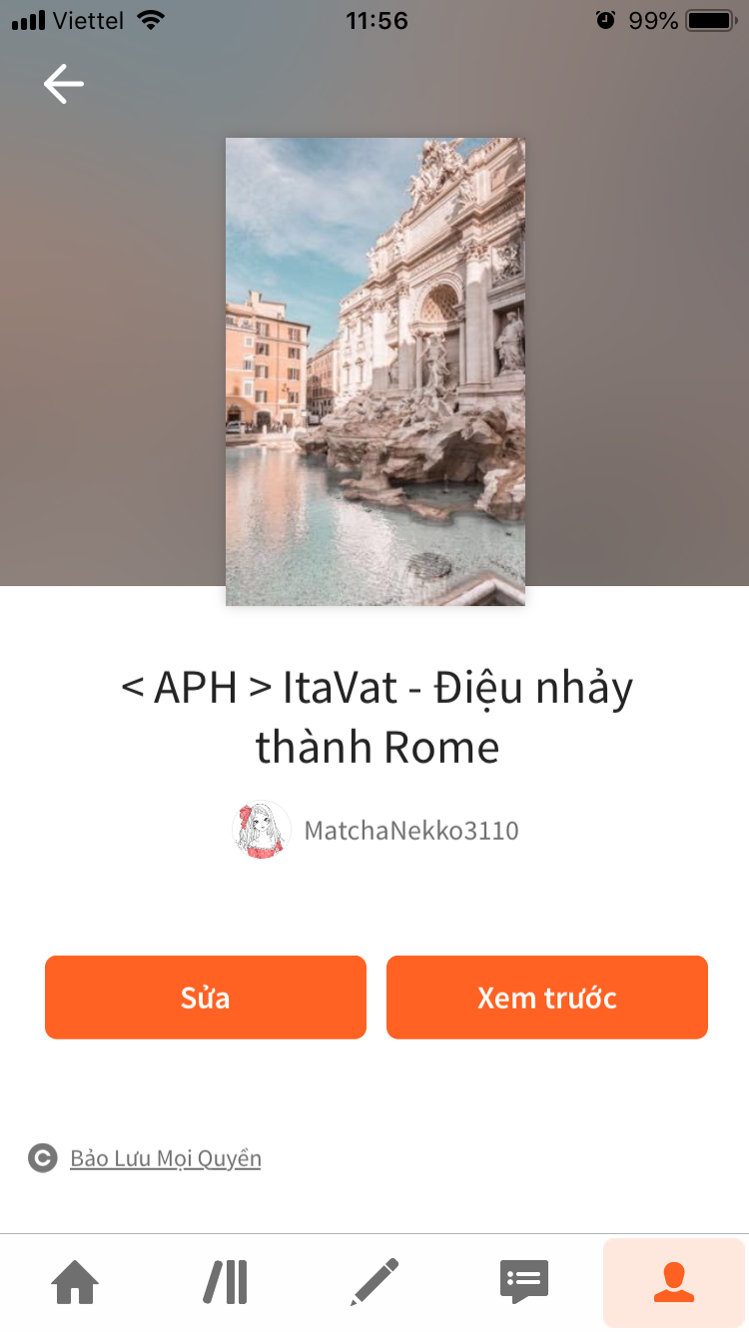
Task: Click the Xem trước button
Action: [x=547, y=998]
